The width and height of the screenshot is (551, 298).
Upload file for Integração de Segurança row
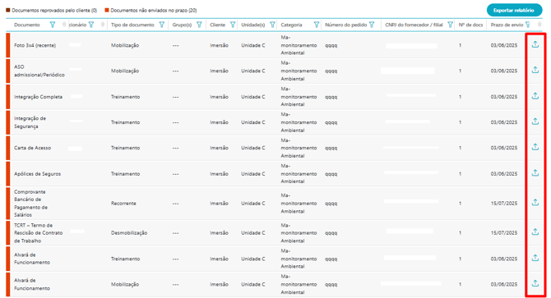[535, 121]
